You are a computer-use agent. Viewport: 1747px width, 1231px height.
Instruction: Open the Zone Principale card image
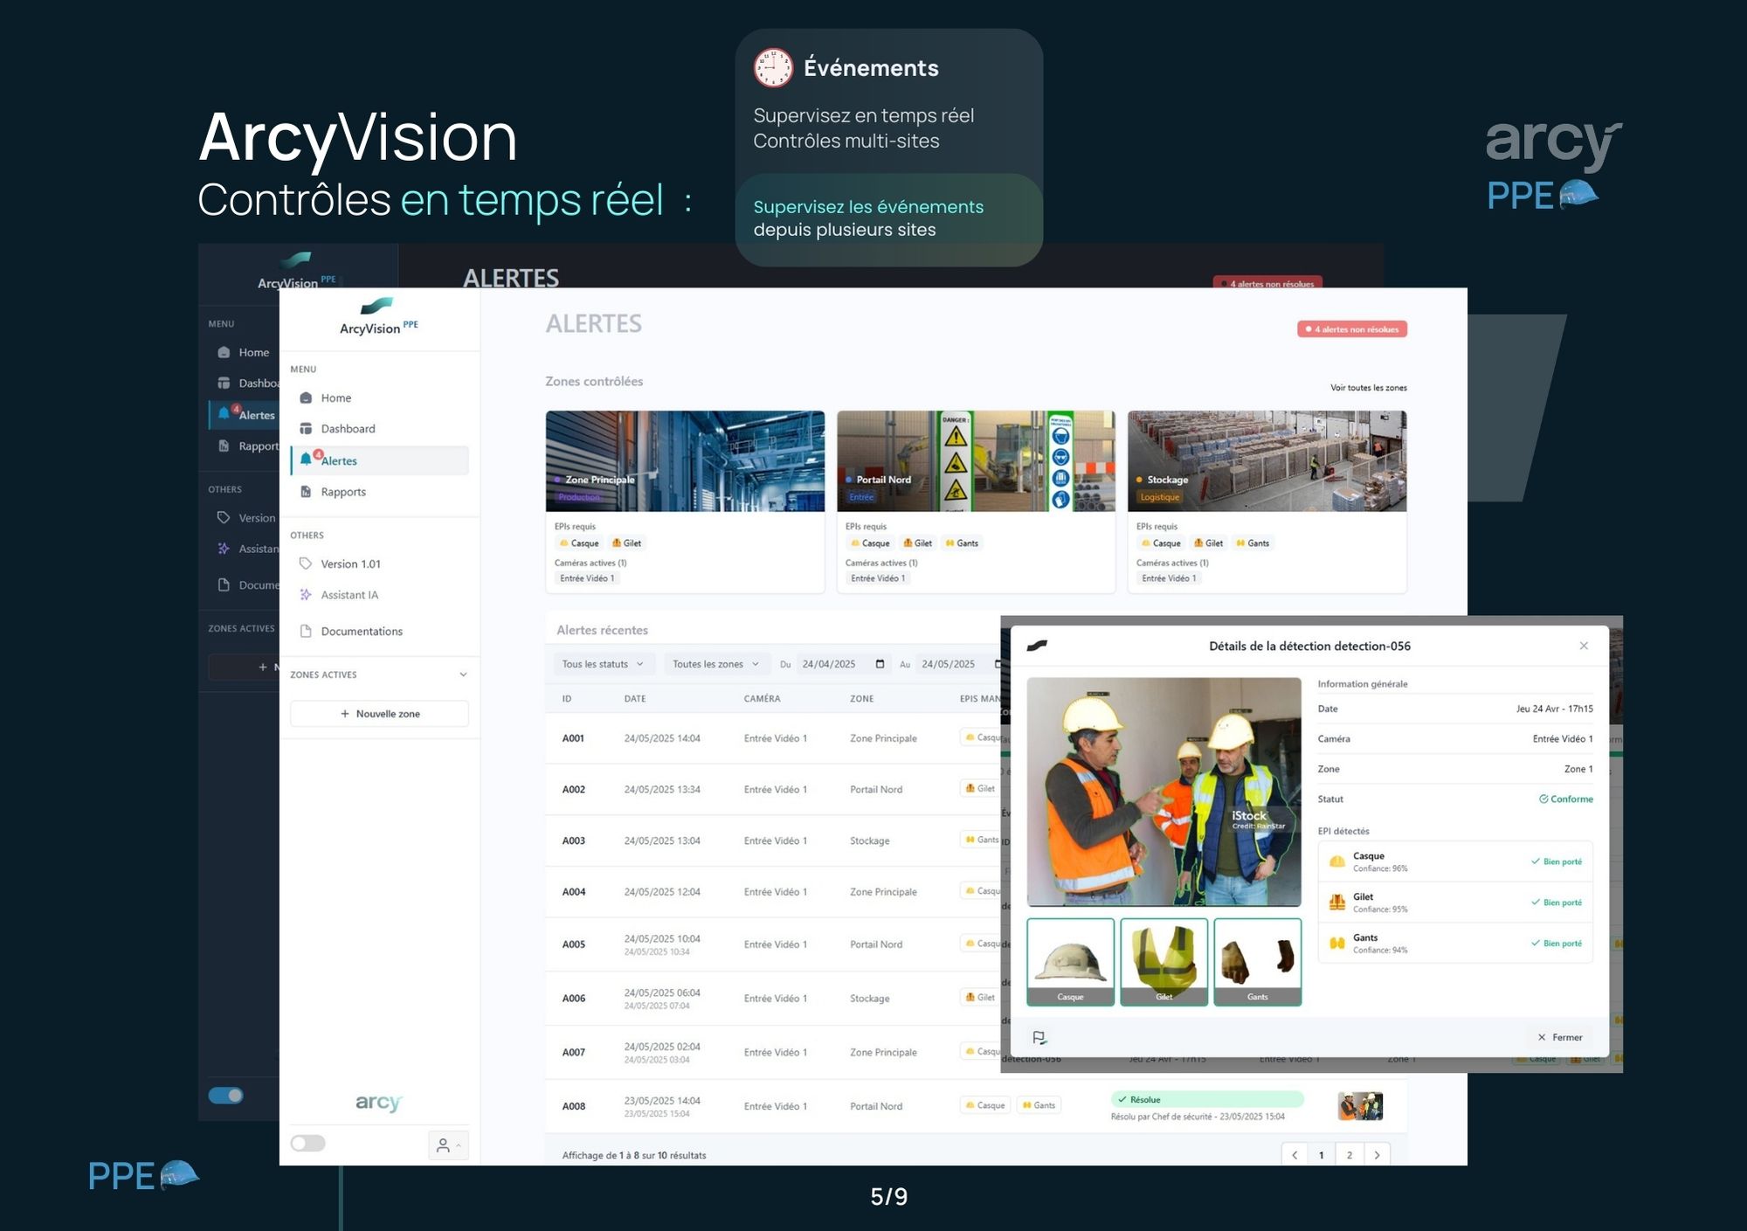685,461
